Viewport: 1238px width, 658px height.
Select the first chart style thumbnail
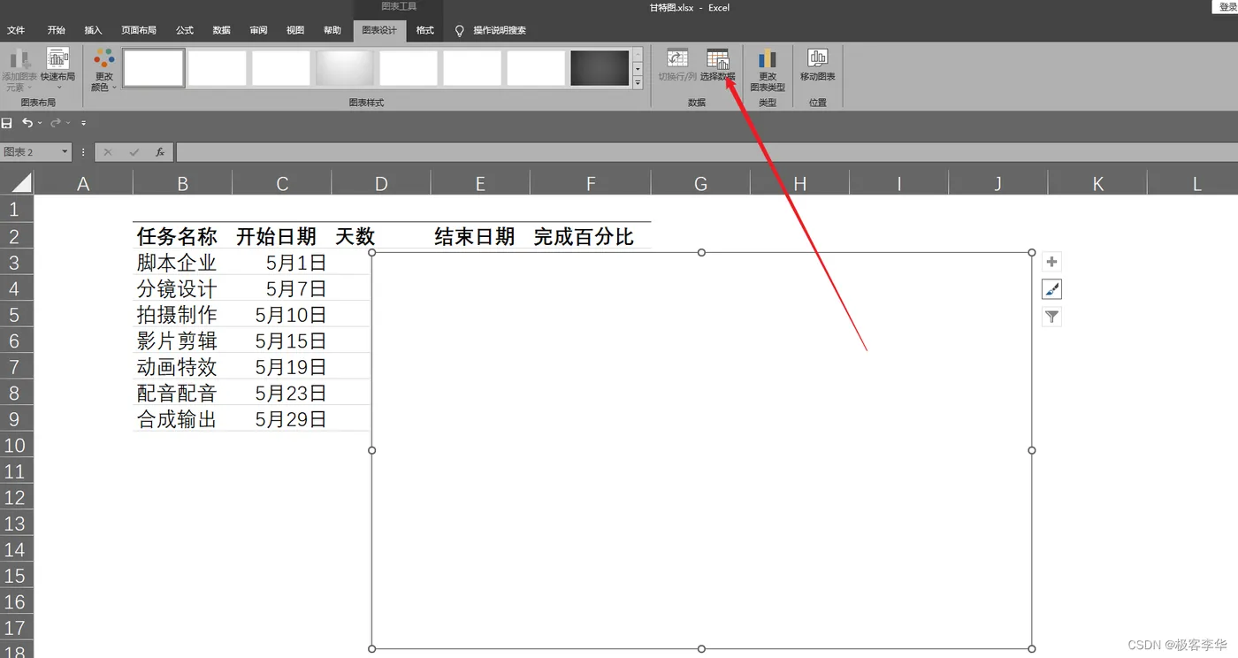pos(154,68)
